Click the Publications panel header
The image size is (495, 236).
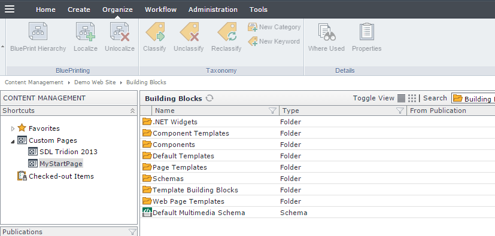coord(69,232)
